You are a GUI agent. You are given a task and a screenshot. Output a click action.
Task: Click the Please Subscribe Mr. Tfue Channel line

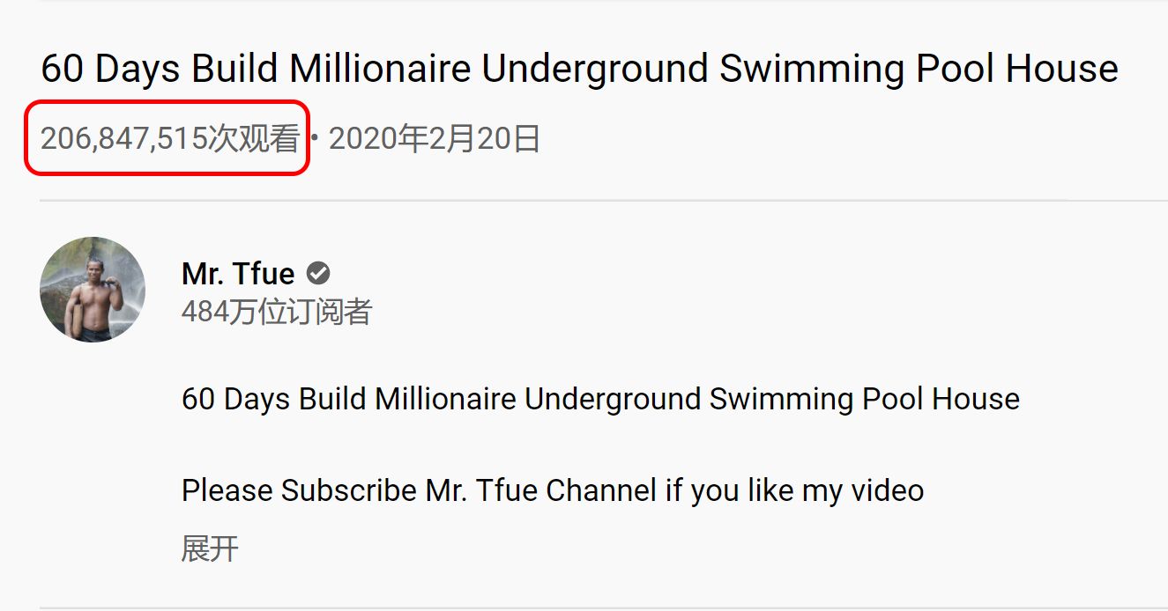tap(553, 490)
